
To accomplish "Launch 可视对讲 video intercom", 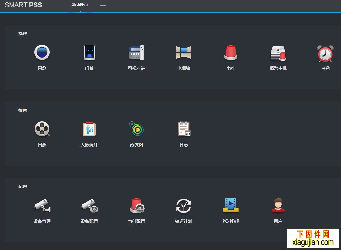I will [x=136, y=52].
